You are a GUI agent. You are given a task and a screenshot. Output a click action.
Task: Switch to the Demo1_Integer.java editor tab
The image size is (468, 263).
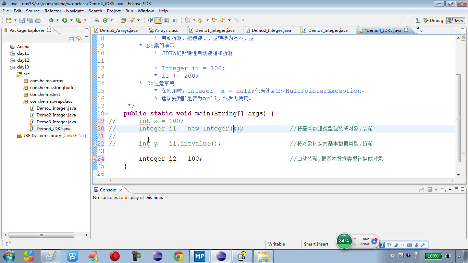[215, 30]
